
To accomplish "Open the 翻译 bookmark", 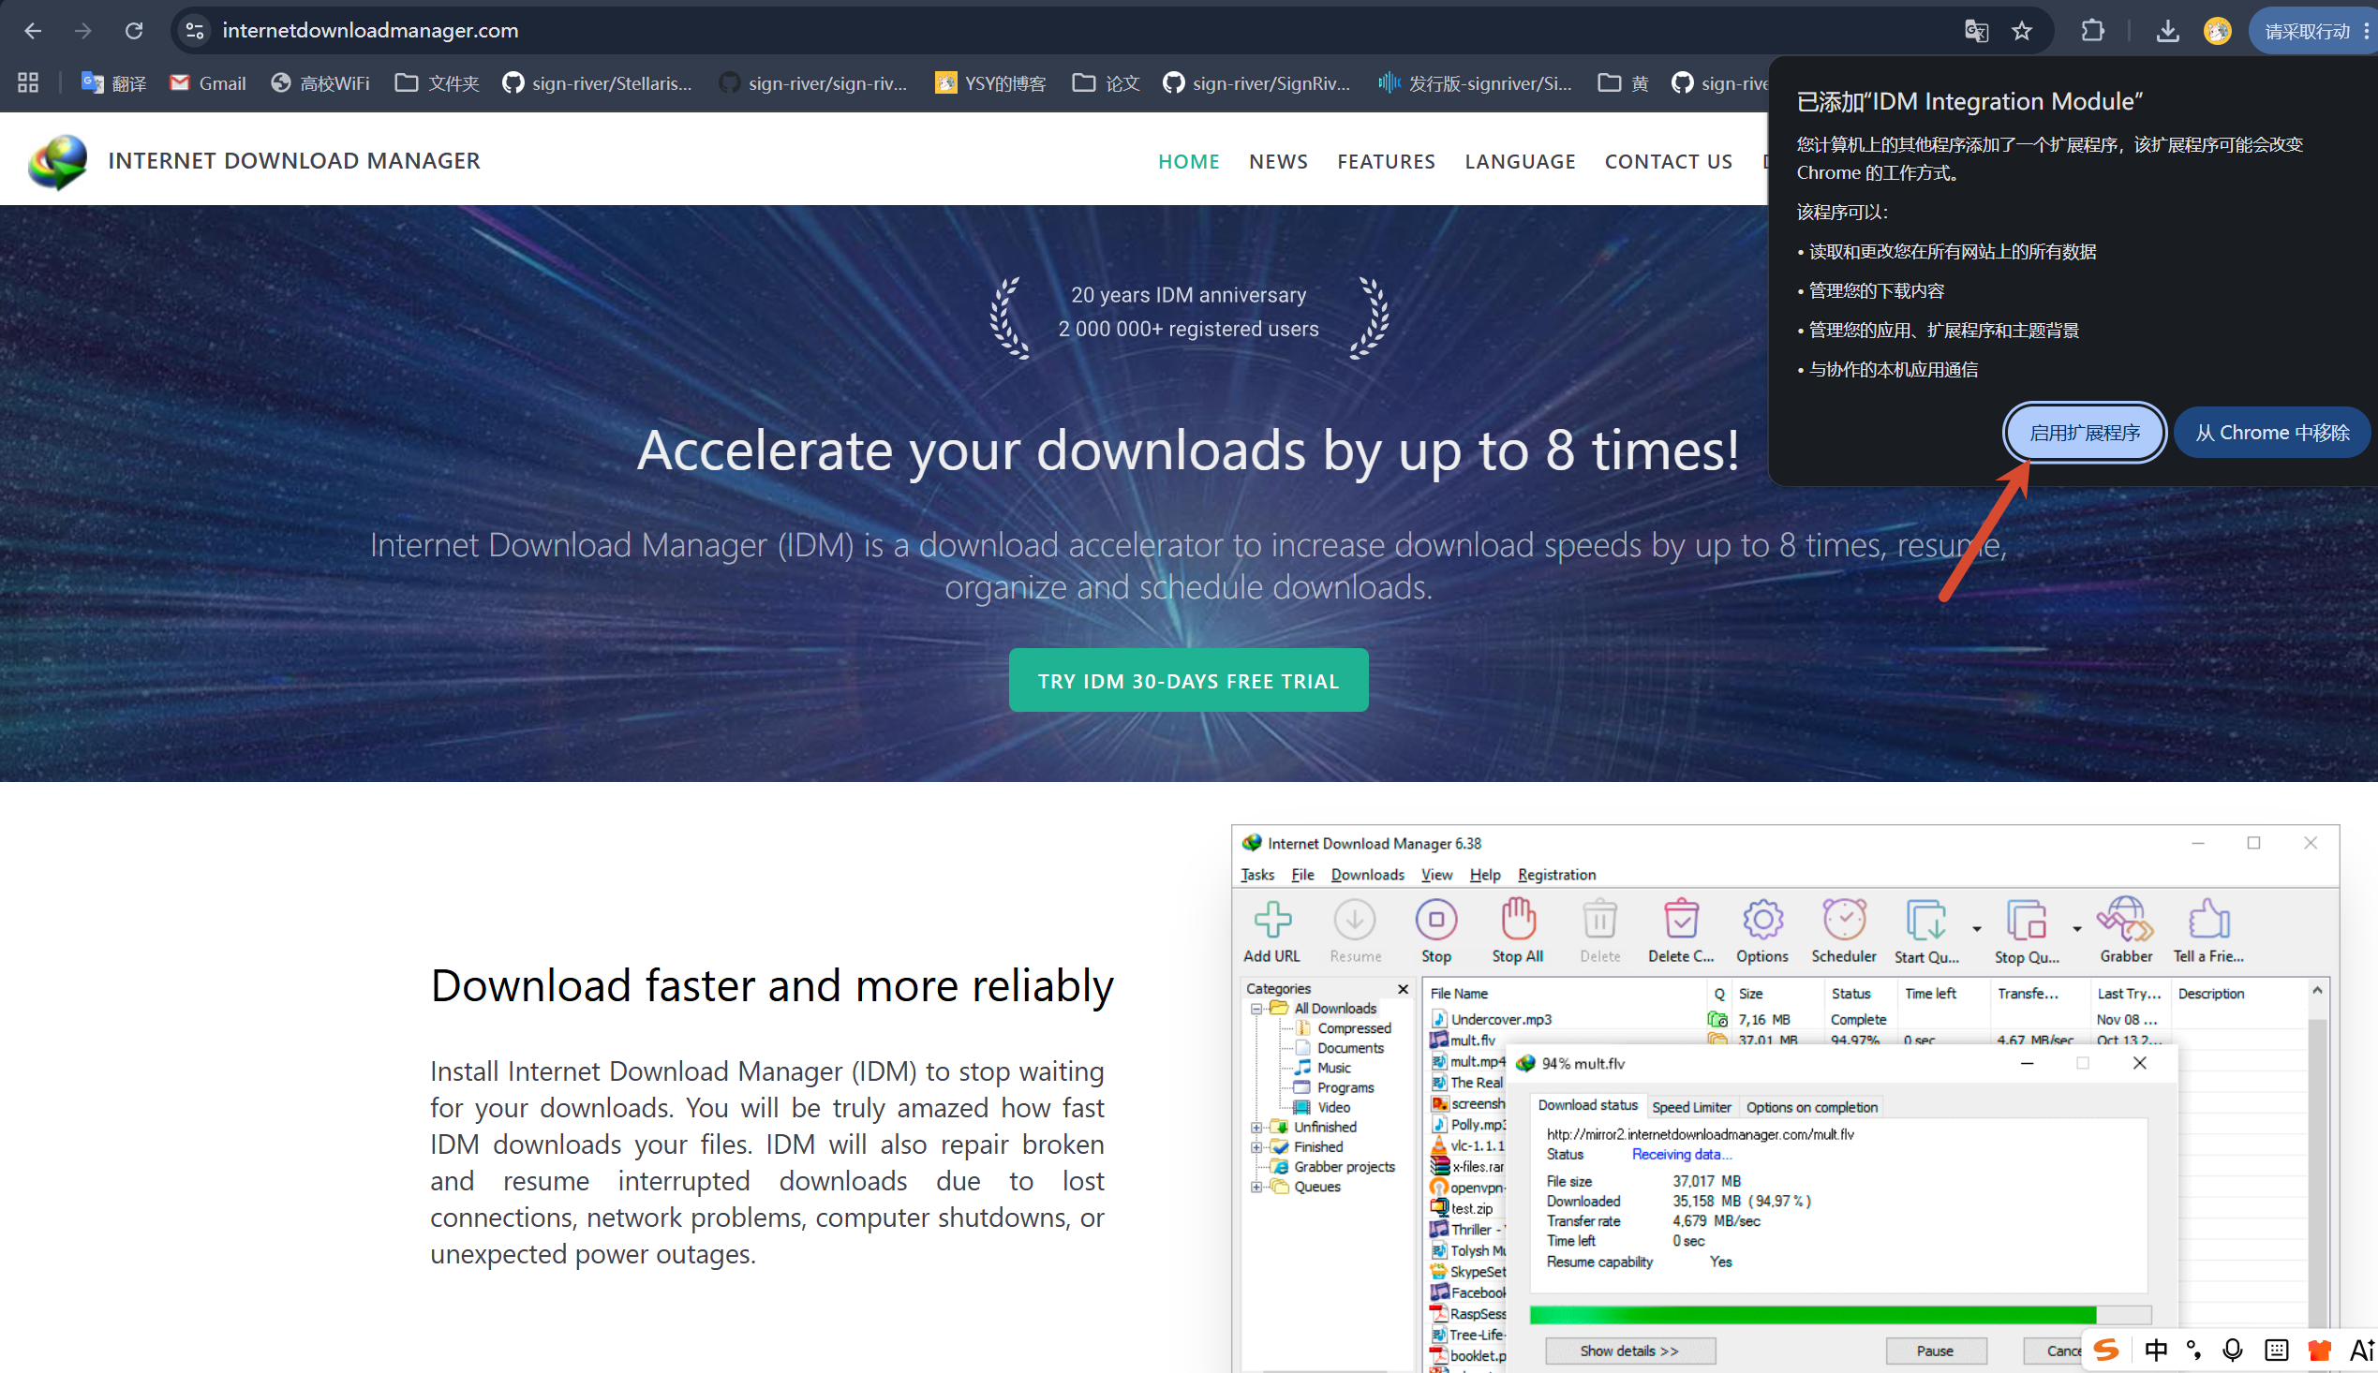I will pos(113,83).
